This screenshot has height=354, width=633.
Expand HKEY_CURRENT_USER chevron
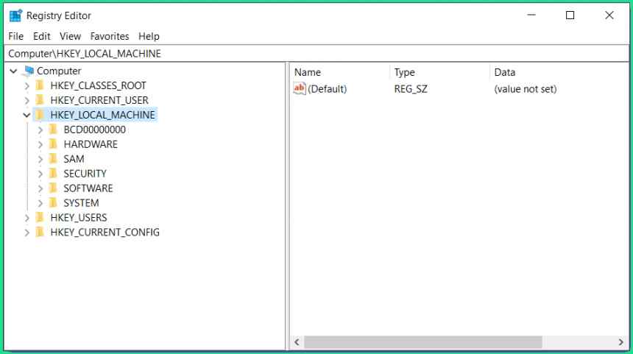pos(26,101)
